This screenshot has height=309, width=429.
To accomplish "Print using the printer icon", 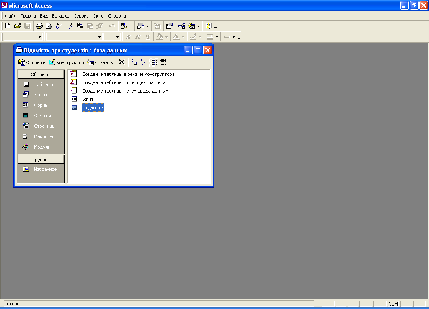I will (x=39, y=26).
